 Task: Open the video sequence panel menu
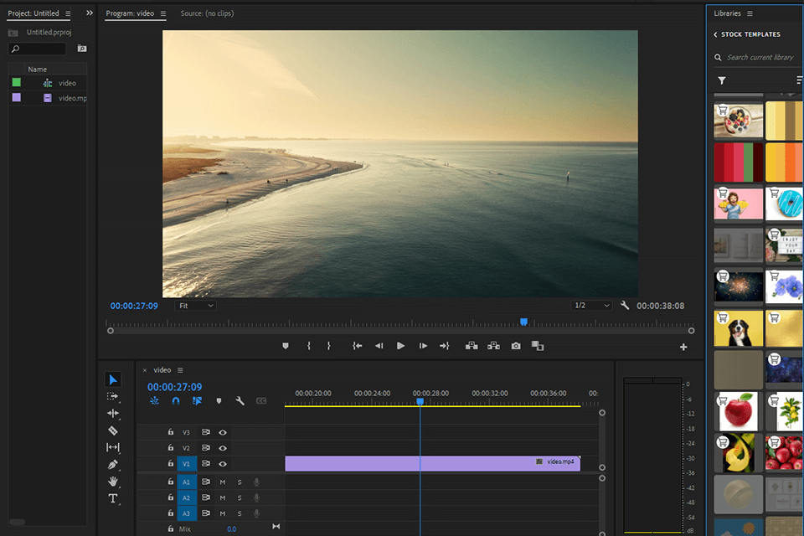[180, 370]
